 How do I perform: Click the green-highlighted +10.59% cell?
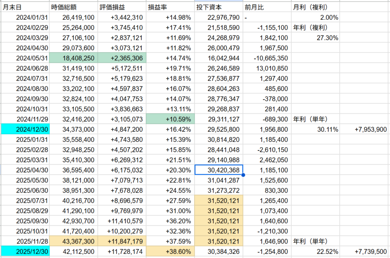coord(170,119)
